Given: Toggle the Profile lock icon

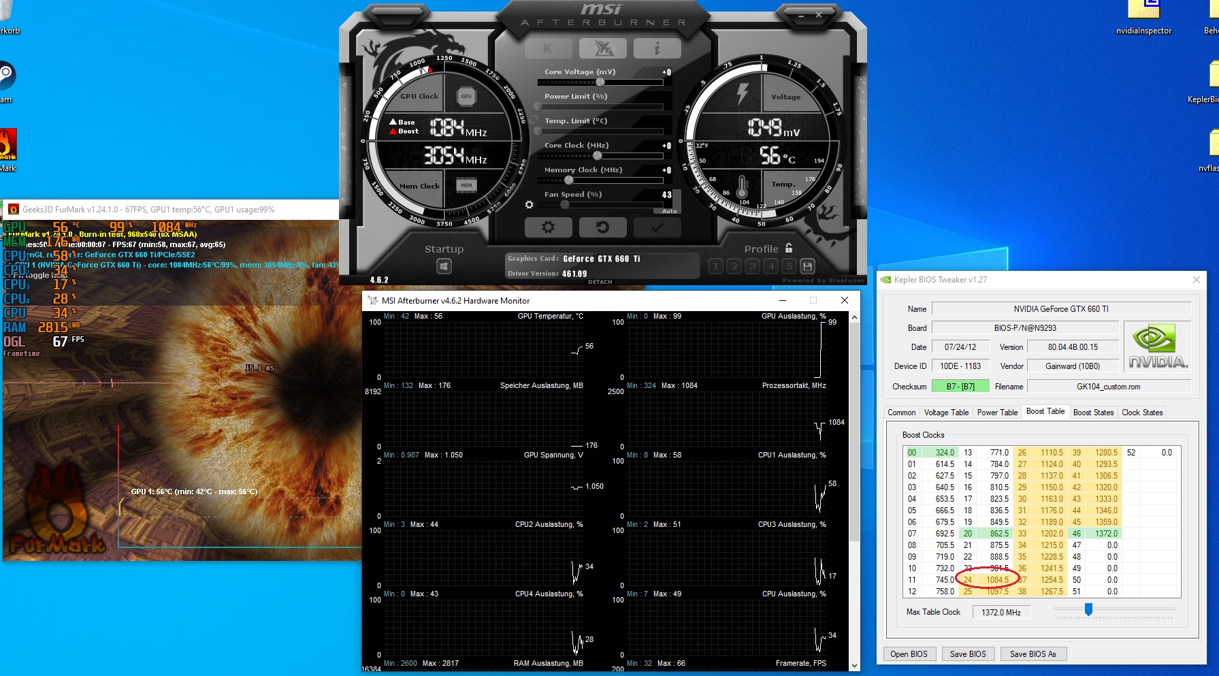Looking at the screenshot, I should click(x=789, y=248).
